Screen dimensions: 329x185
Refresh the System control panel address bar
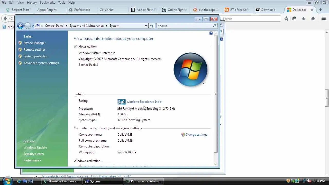click(152, 26)
